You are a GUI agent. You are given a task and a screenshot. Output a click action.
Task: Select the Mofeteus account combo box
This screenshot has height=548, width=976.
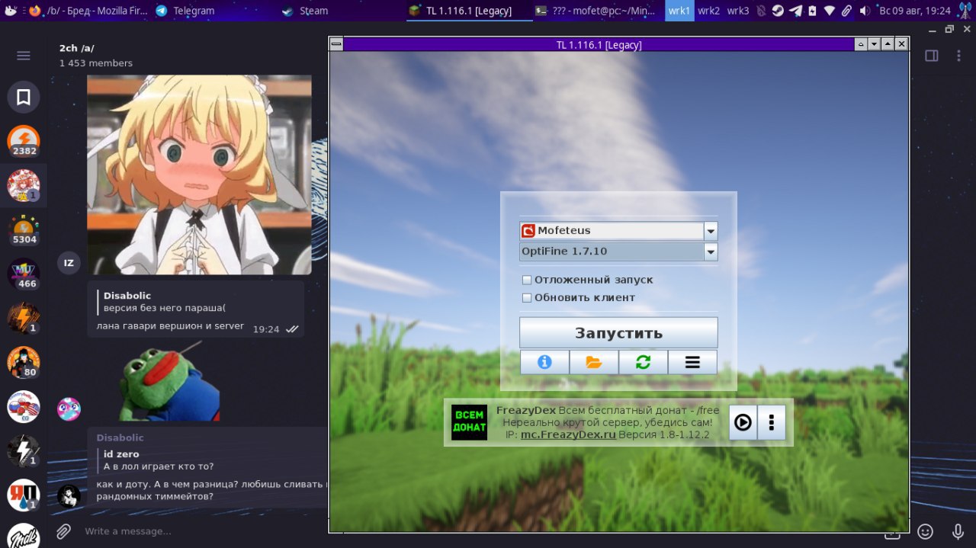pos(618,231)
